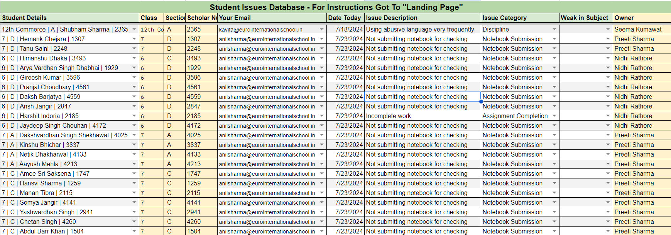Select the Issue Category header cell

(519, 18)
